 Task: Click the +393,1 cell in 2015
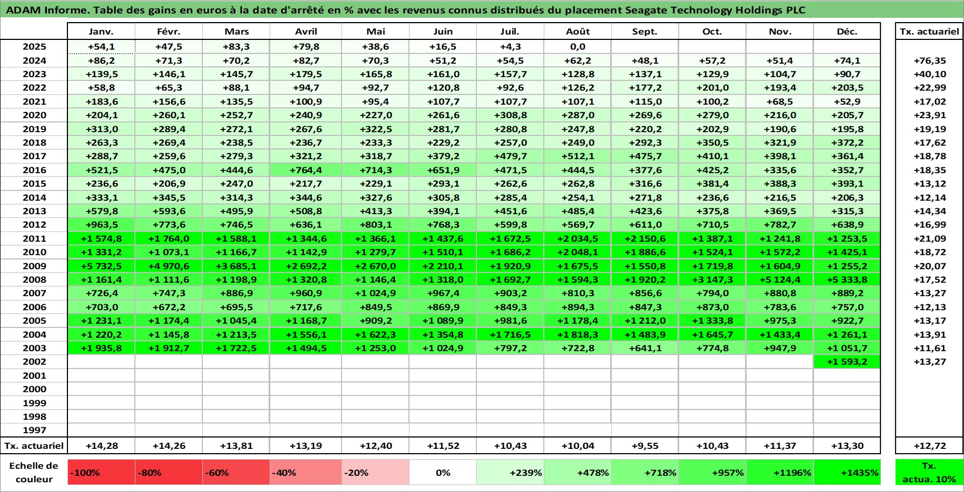point(847,183)
